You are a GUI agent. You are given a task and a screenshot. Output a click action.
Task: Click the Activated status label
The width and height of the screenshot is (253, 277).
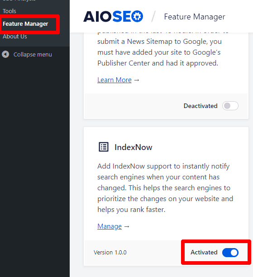click(x=204, y=253)
